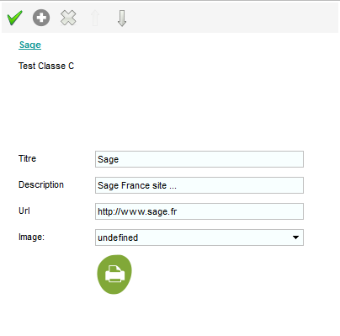This screenshot has height=336, width=340.
Task: Select the Test Classe C text
Action: click(x=46, y=66)
